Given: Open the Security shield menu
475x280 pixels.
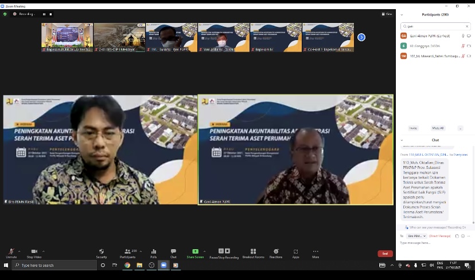Looking at the screenshot, I should click(x=102, y=253).
